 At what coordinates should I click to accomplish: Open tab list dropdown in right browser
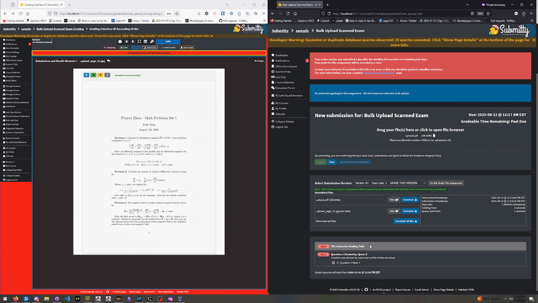467,5
